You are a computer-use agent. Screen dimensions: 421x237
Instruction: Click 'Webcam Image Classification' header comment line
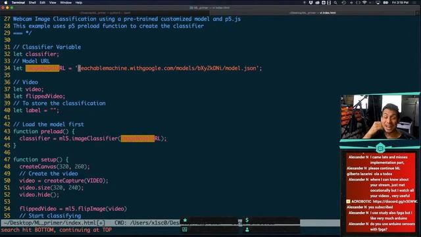pos(127,19)
